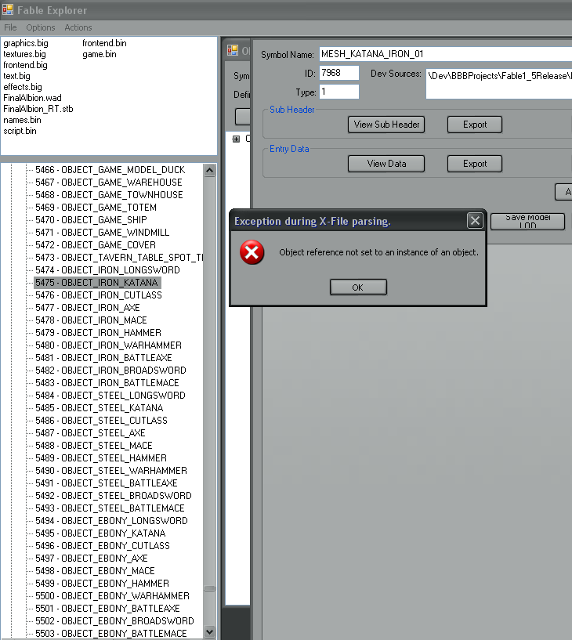
Task: Select graphics.big in the file list
Action: pyautogui.click(x=24, y=43)
